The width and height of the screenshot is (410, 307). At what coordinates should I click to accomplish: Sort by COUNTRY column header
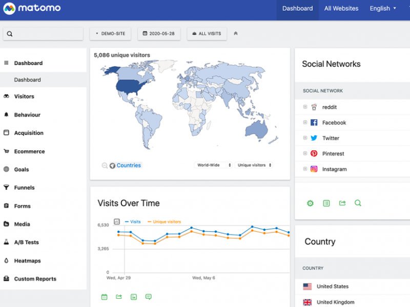pos(313,268)
